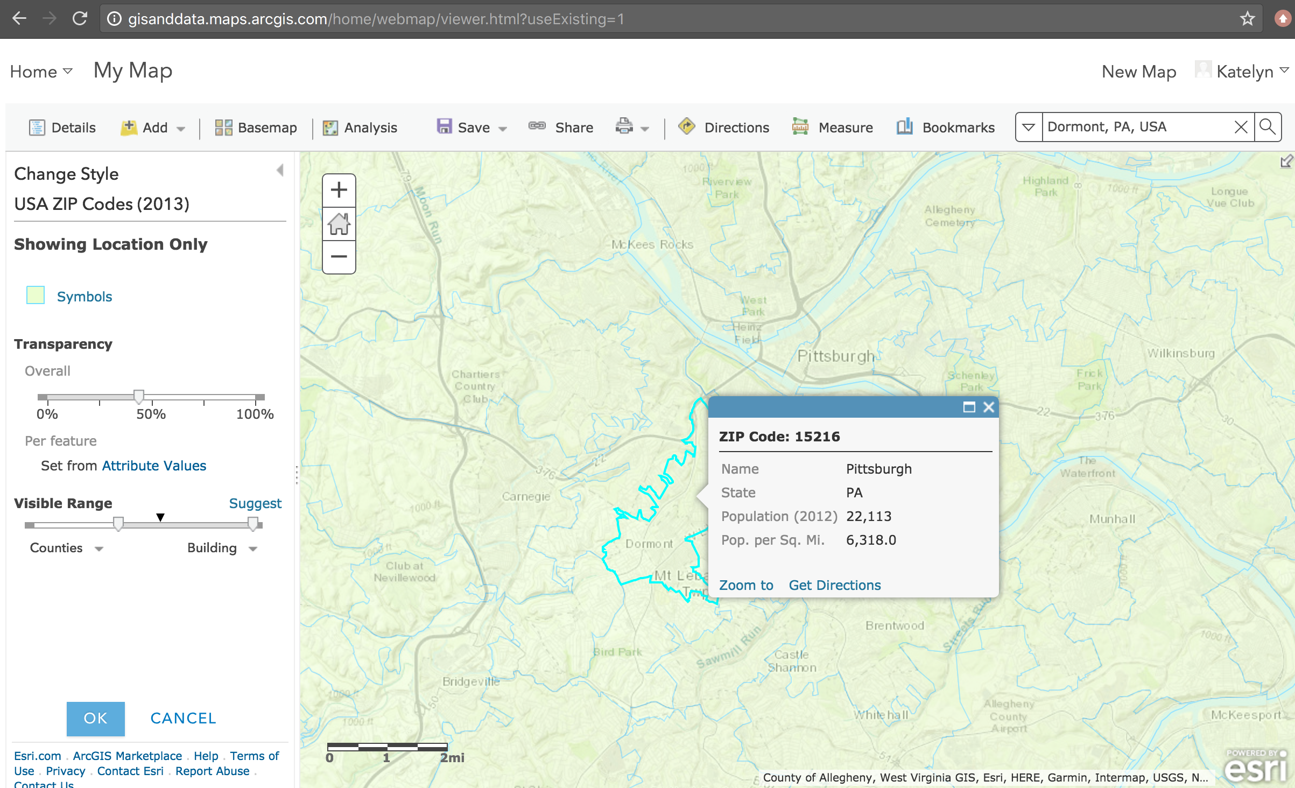Close the ZIP Code 15216 popup
This screenshot has width=1295, height=788.
[x=989, y=407]
